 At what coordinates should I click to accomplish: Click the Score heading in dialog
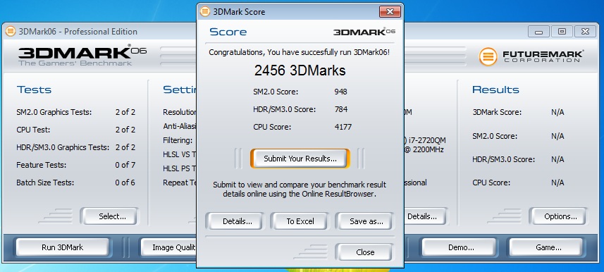(x=228, y=32)
